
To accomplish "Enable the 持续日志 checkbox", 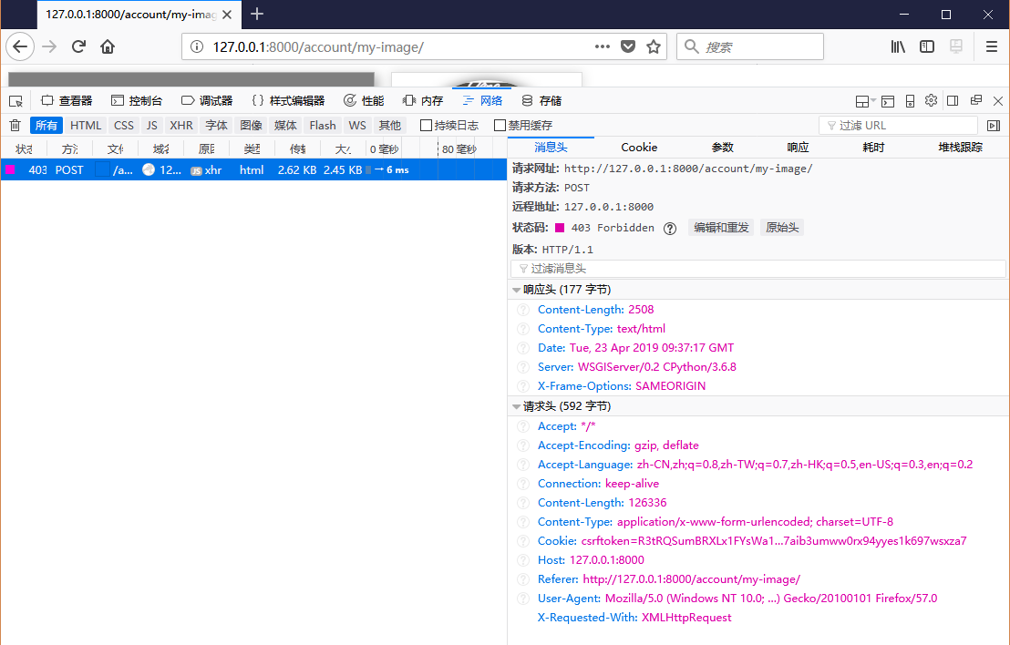I will [x=426, y=126].
